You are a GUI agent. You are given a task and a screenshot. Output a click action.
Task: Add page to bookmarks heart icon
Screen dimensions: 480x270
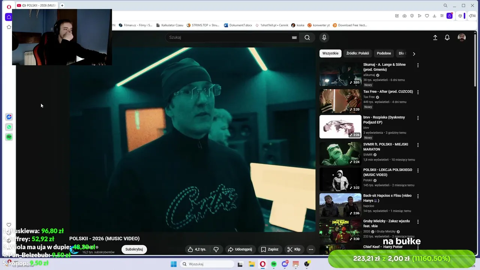click(427, 16)
